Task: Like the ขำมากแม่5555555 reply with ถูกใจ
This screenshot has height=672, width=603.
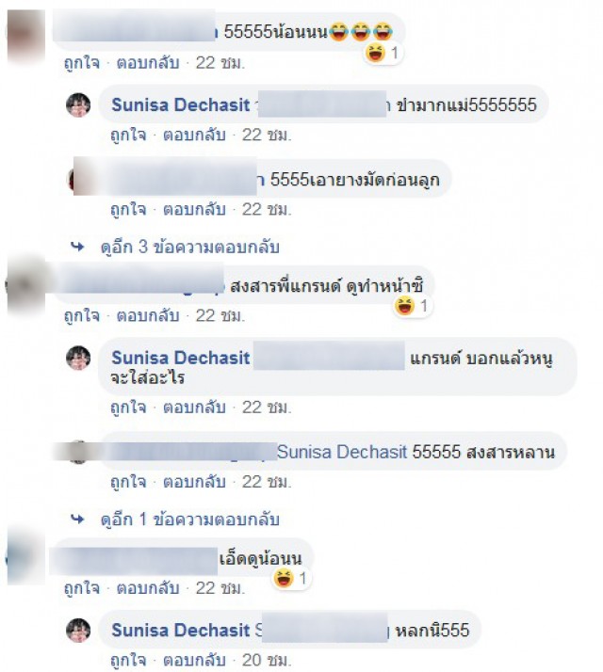Action: click(128, 135)
